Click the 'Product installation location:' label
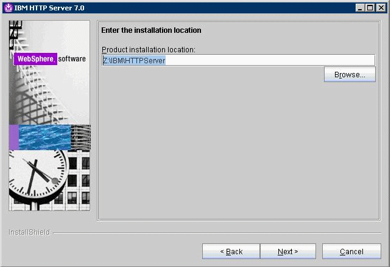The image size is (391, 267). 149,49
